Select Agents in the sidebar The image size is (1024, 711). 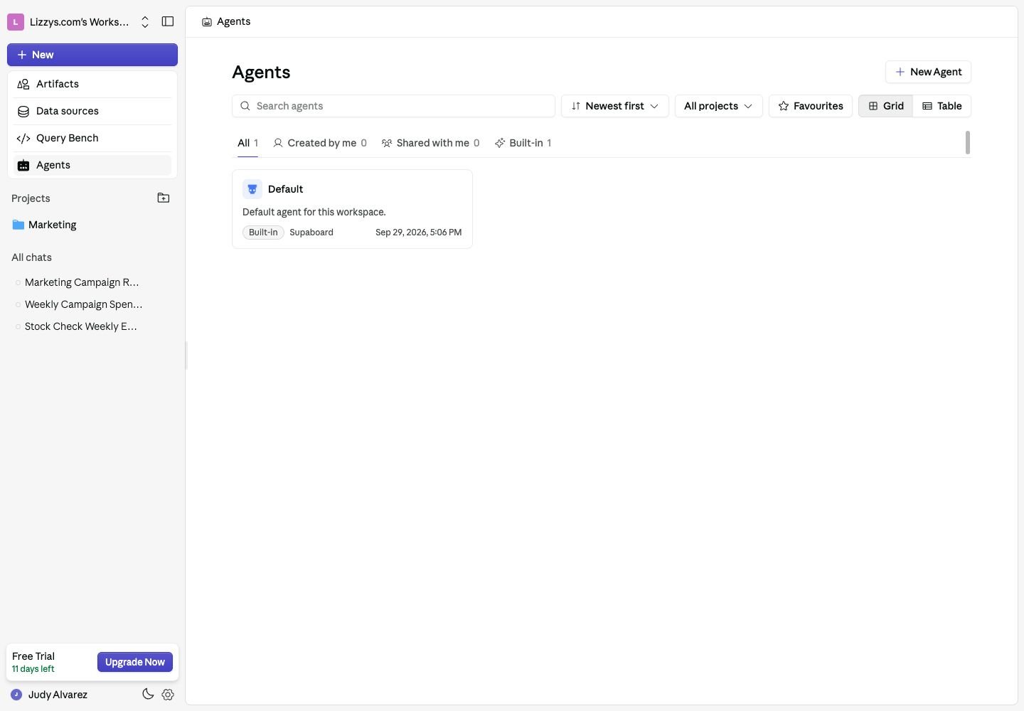point(92,165)
